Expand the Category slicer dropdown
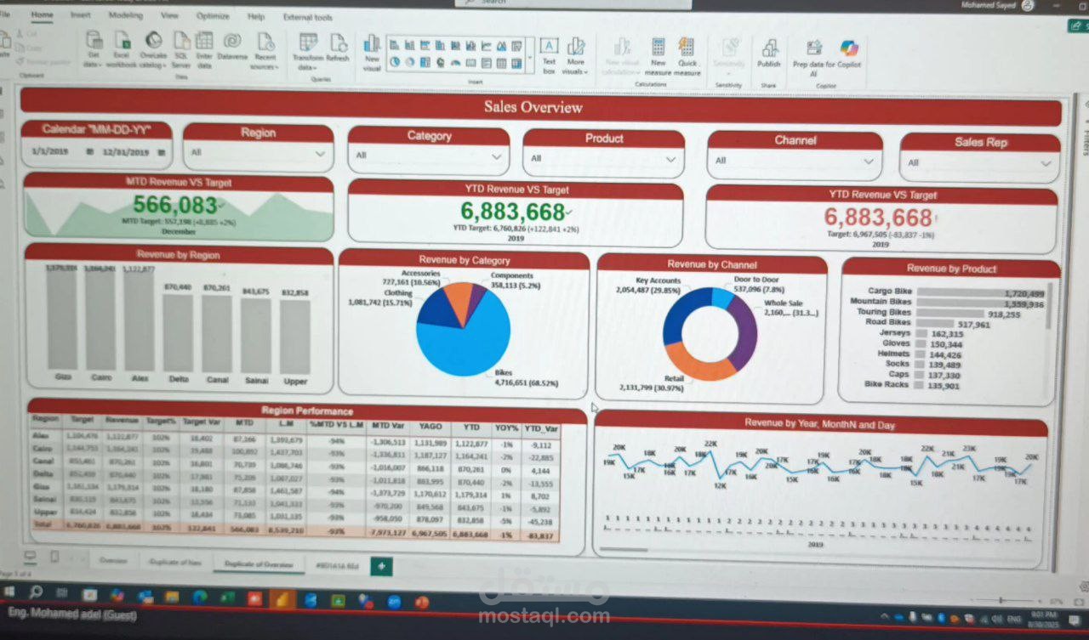 498,157
